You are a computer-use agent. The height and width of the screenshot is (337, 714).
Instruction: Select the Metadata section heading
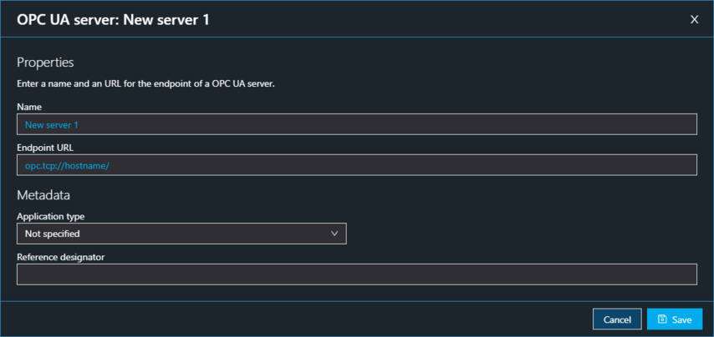point(43,195)
